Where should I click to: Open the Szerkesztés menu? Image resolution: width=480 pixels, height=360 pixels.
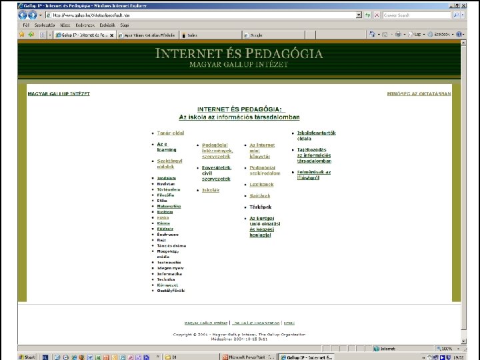point(45,25)
